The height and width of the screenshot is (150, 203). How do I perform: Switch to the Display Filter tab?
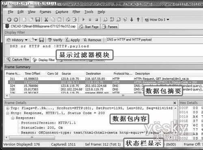(x=44, y=60)
